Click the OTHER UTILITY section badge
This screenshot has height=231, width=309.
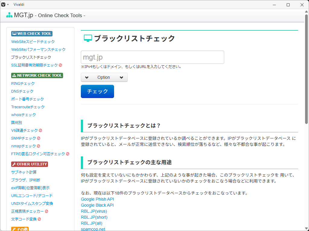point(30,164)
